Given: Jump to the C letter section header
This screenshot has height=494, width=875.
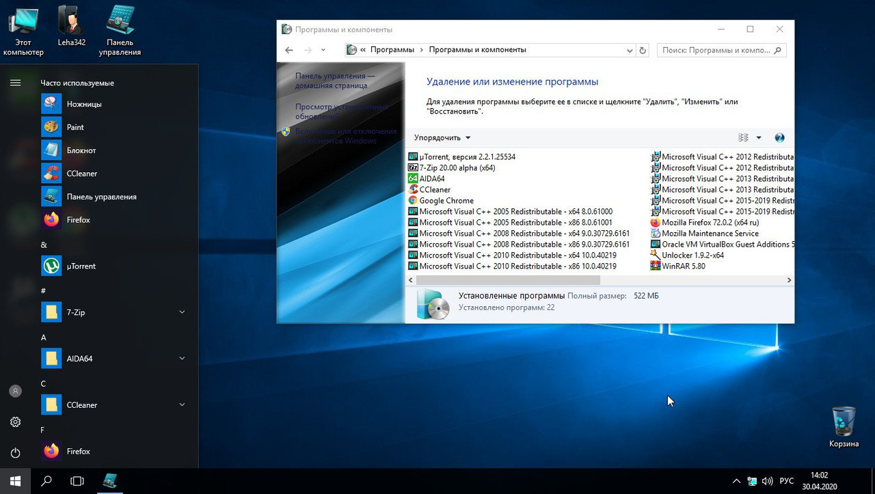Looking at the screenshot, I should click(43, 384).
